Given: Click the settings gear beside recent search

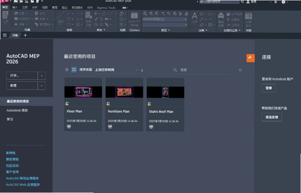Looking at the screenshot, I should coord(240,70).
